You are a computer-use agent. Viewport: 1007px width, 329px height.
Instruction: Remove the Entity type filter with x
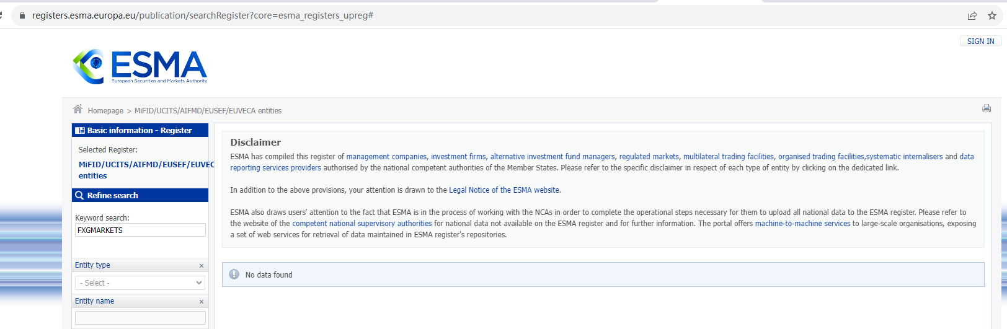point(201,266)
